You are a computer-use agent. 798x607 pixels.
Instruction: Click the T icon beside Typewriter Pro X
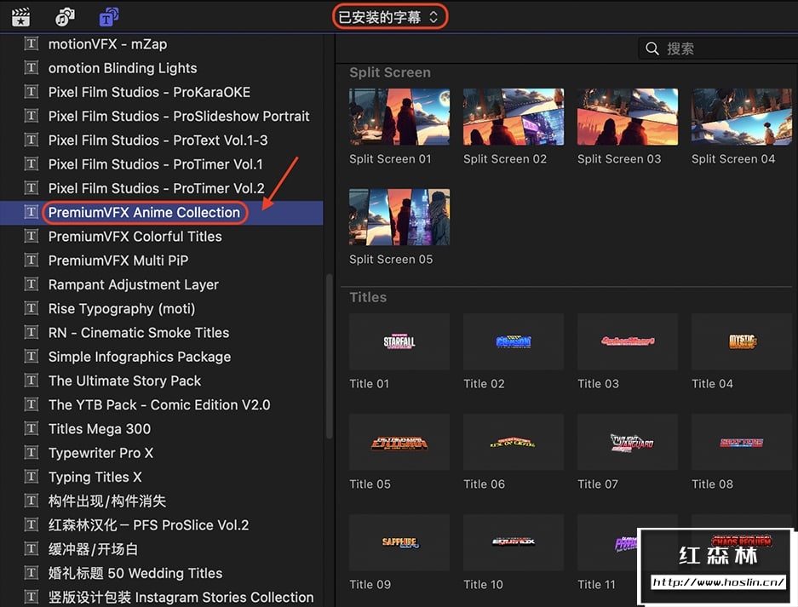[x=31, y=452]
